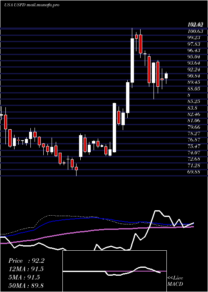Click the 82.46 price axis label
The width and height of the screenshot is (208, 292).
point(194,114)
